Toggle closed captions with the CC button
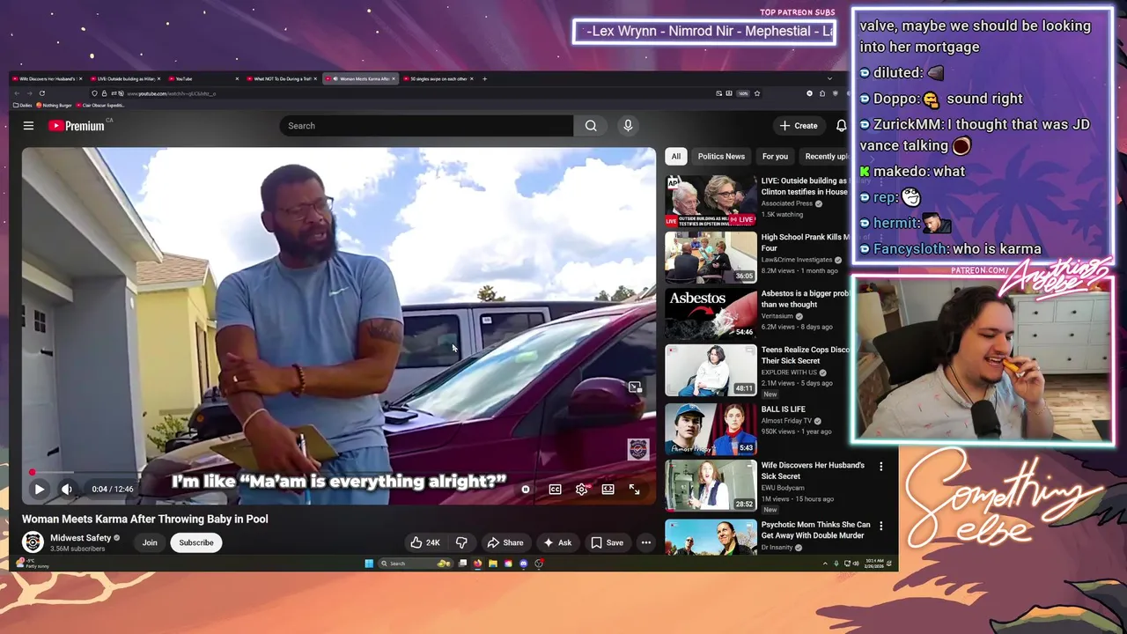This screenshot has height=634, width=1127. 555,490
